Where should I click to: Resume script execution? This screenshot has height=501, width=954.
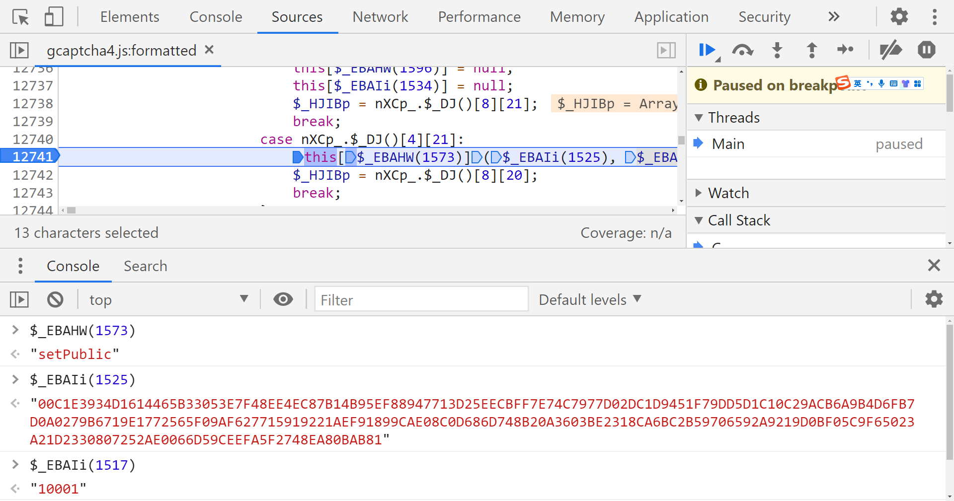coord(707,50)
